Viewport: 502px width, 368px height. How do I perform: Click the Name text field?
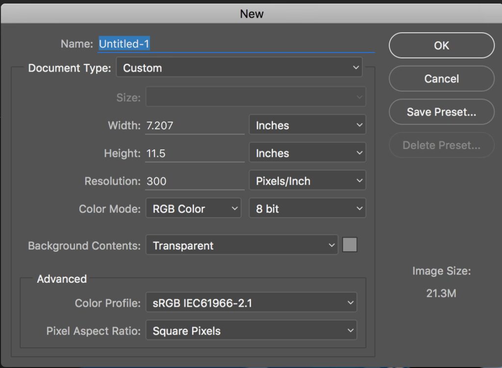(235, 44)
